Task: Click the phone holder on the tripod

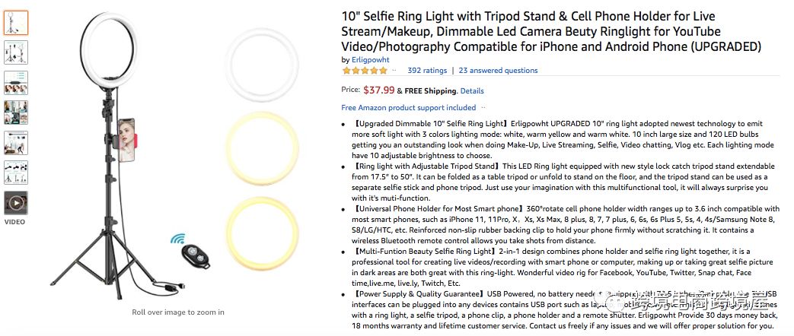Action: (126, 140)
